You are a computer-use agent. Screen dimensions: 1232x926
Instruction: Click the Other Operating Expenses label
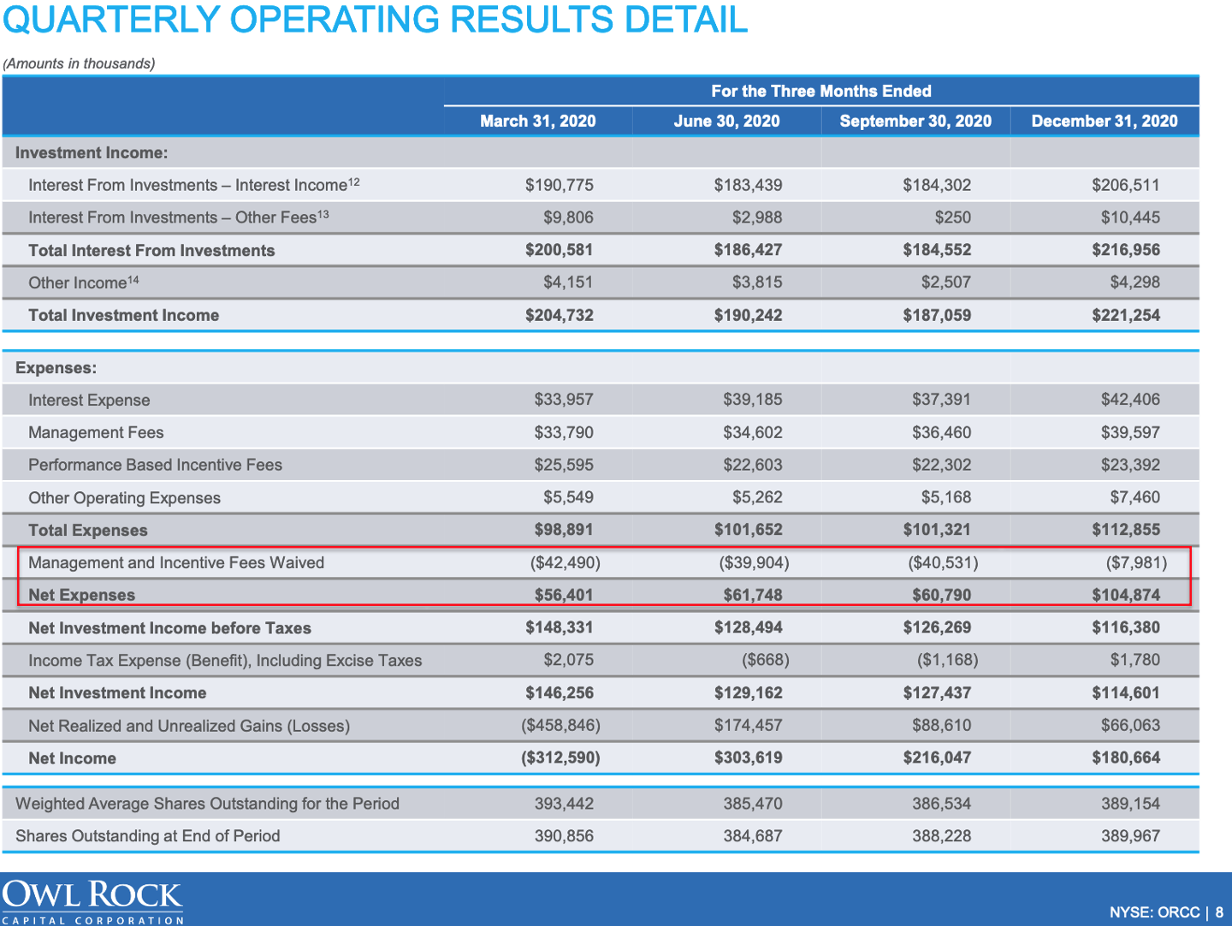point(124,497)
